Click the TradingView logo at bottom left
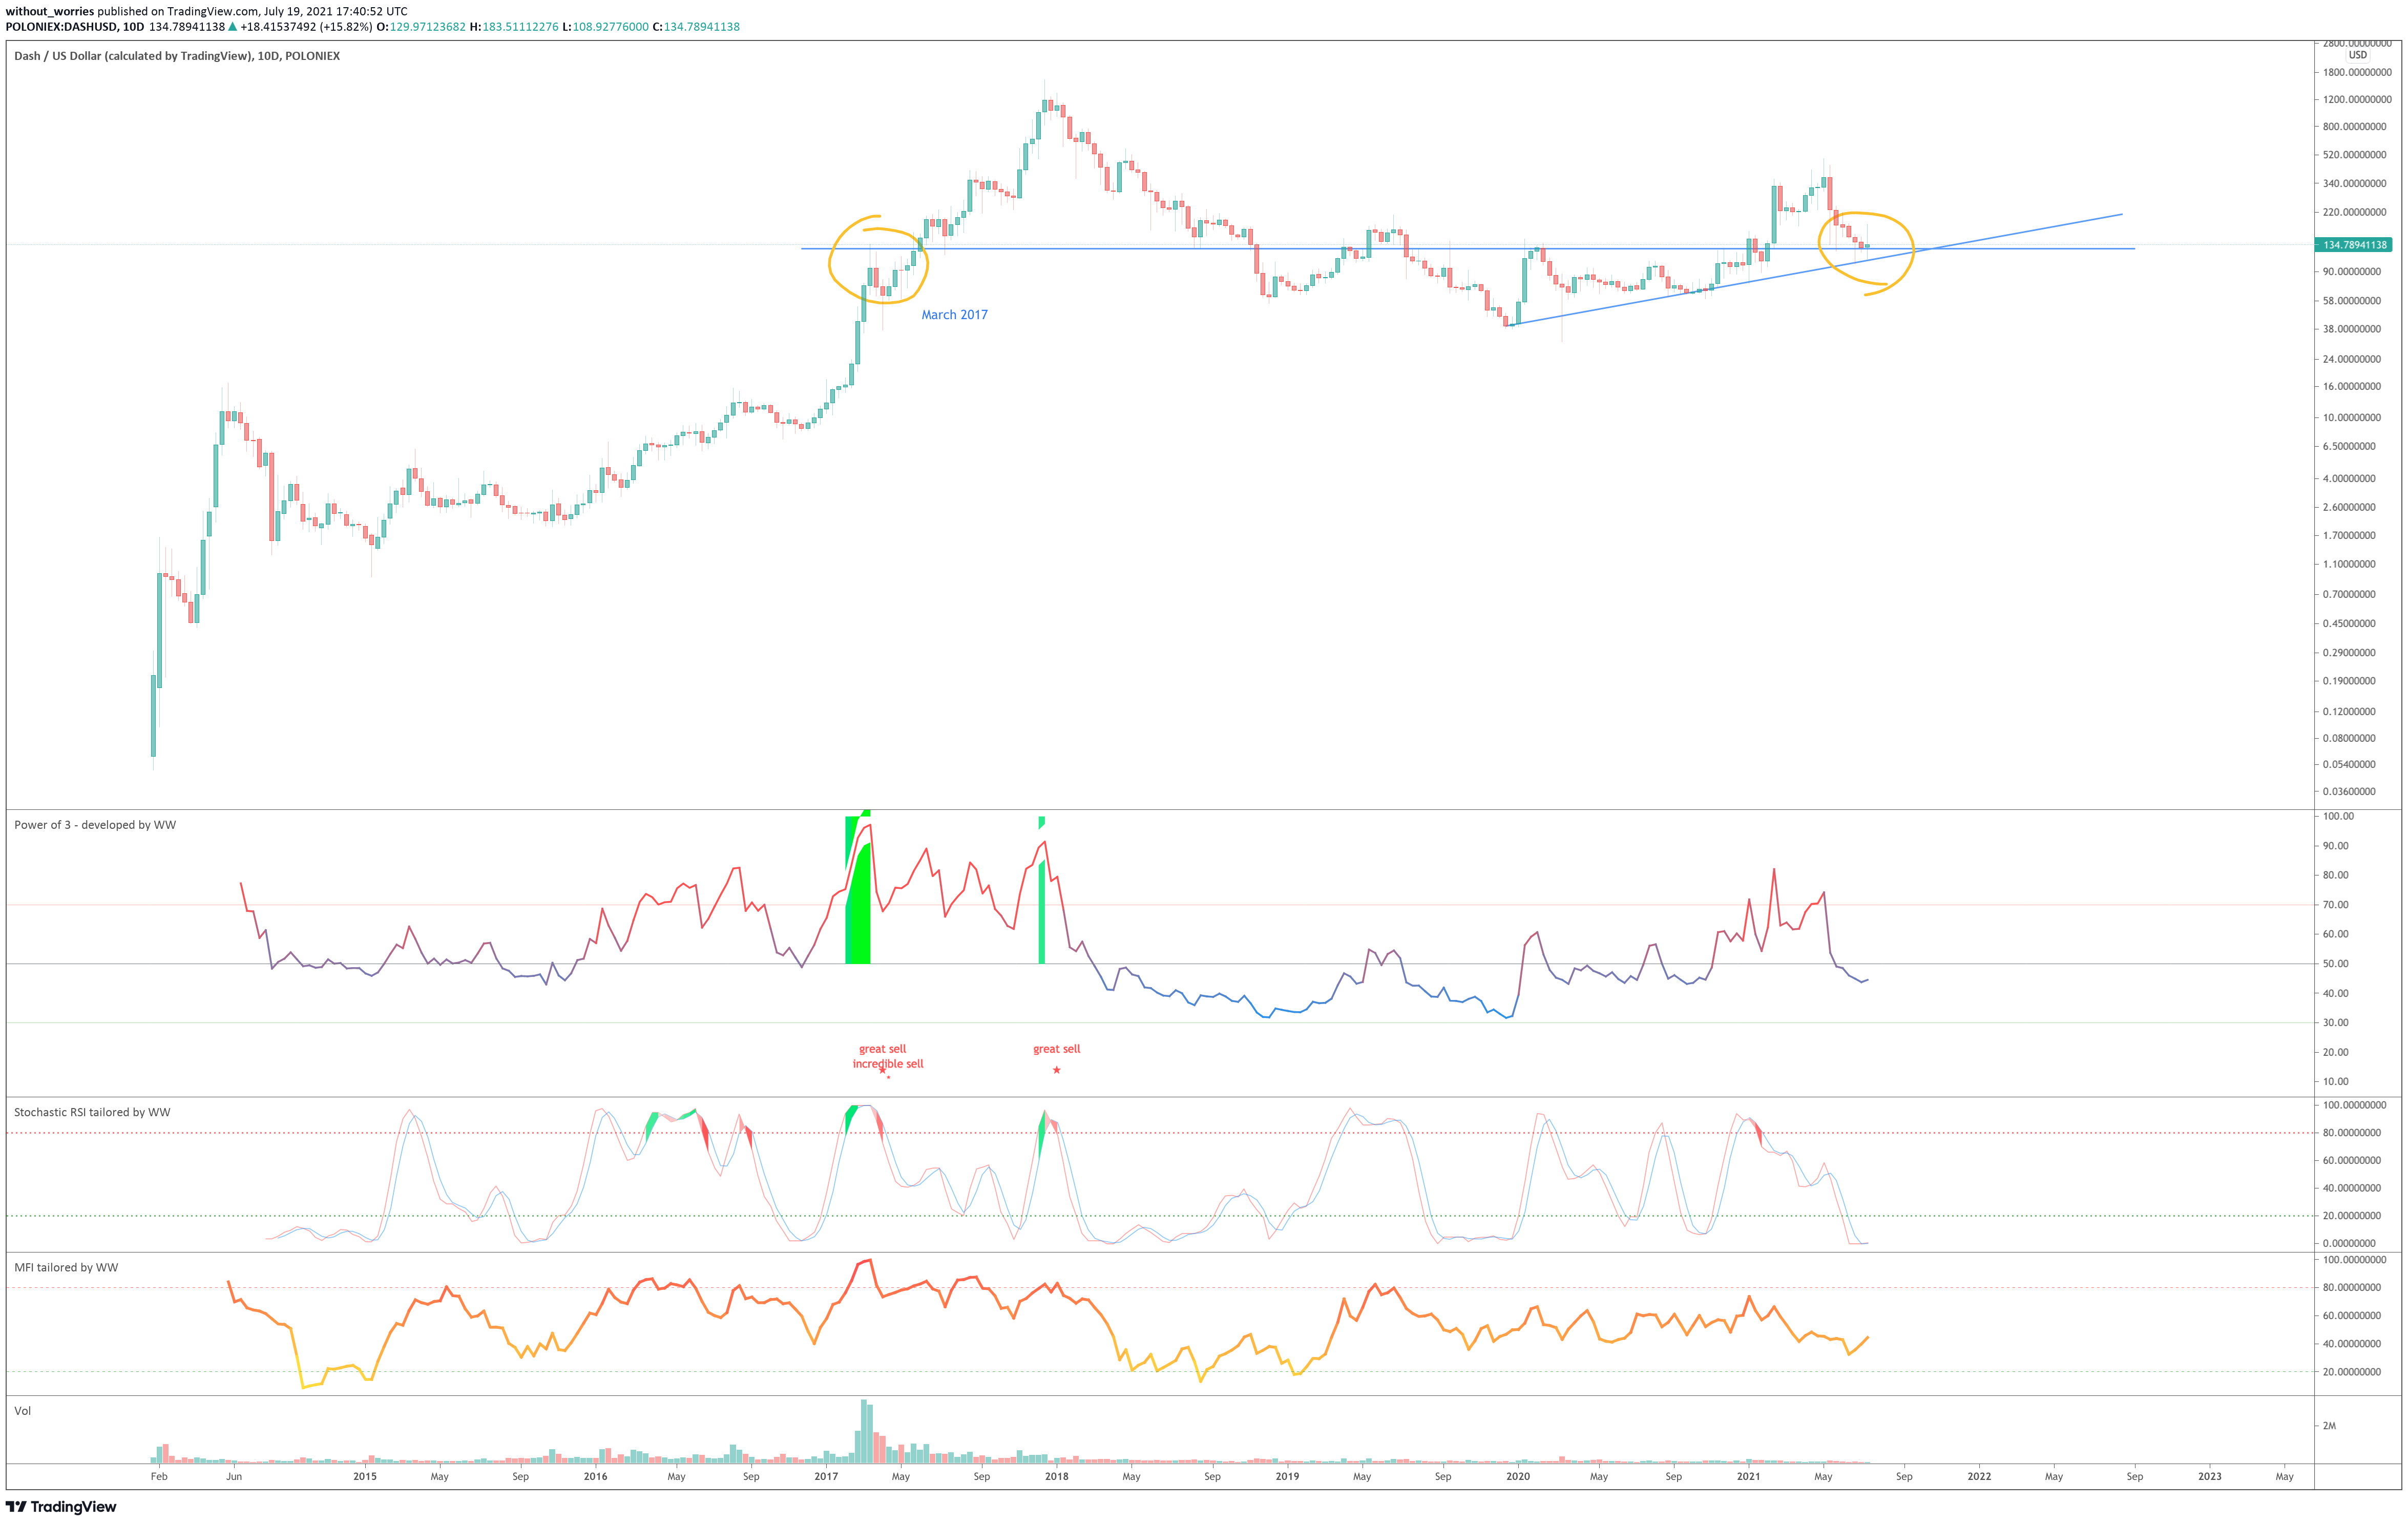Screen dimensions: 2408x1524 pyautogui.click(x=61, y=1506)
